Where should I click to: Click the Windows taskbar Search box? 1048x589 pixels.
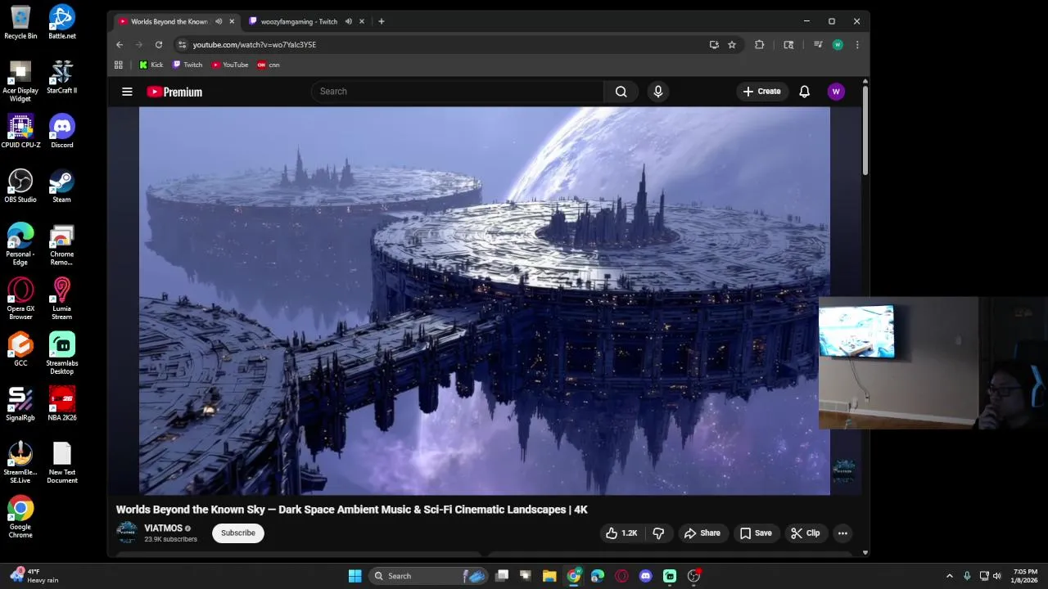pyautogui.click(x=429, y=576)
